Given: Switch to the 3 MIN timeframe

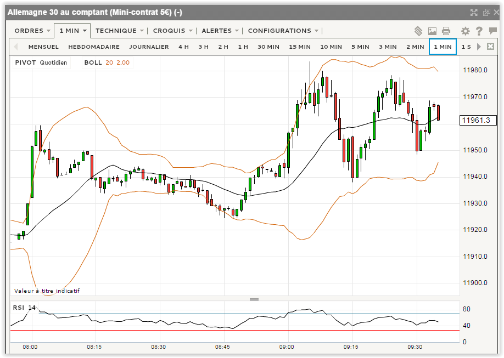Looking at the screenshot, I should pyautogui.click(x=388, y=47).
